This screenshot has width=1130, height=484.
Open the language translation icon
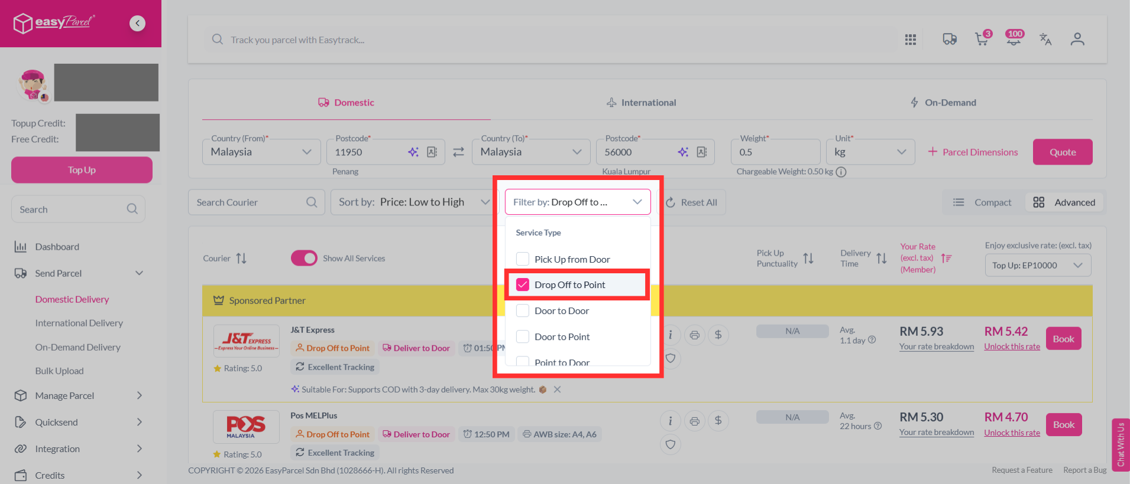click(x=1045, y=39)
